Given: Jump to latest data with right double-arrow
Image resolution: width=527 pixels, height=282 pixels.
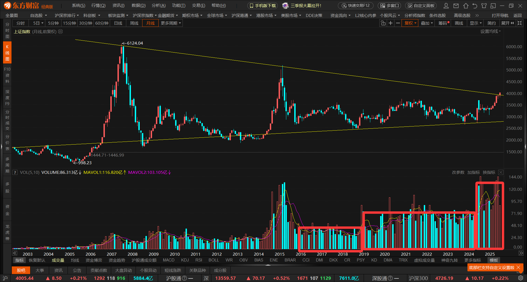Looking at the screenshot, I should click(521, 253).
